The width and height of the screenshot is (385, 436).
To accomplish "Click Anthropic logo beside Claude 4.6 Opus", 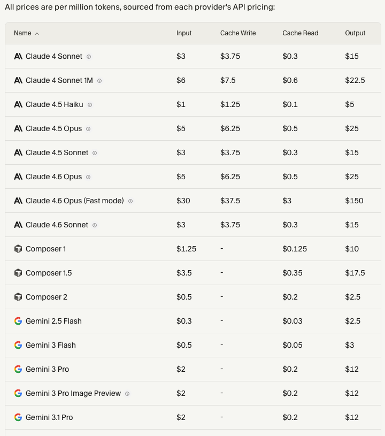I will (18, 177).
